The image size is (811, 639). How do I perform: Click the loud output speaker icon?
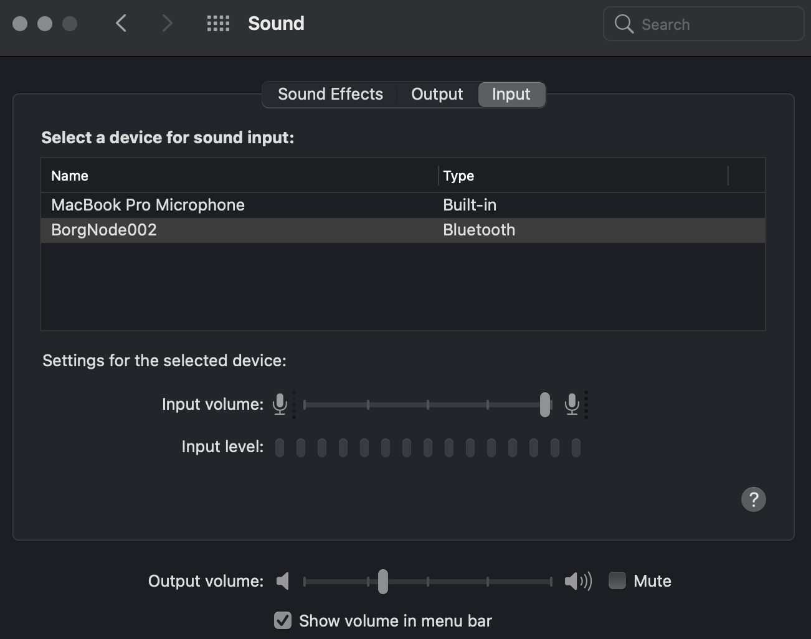coord(577,581)
